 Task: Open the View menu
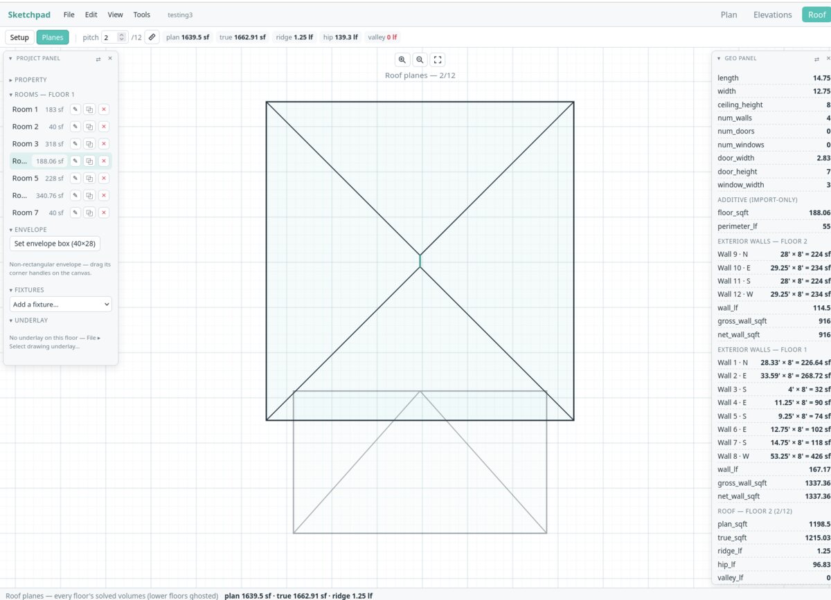coord(116,15)
